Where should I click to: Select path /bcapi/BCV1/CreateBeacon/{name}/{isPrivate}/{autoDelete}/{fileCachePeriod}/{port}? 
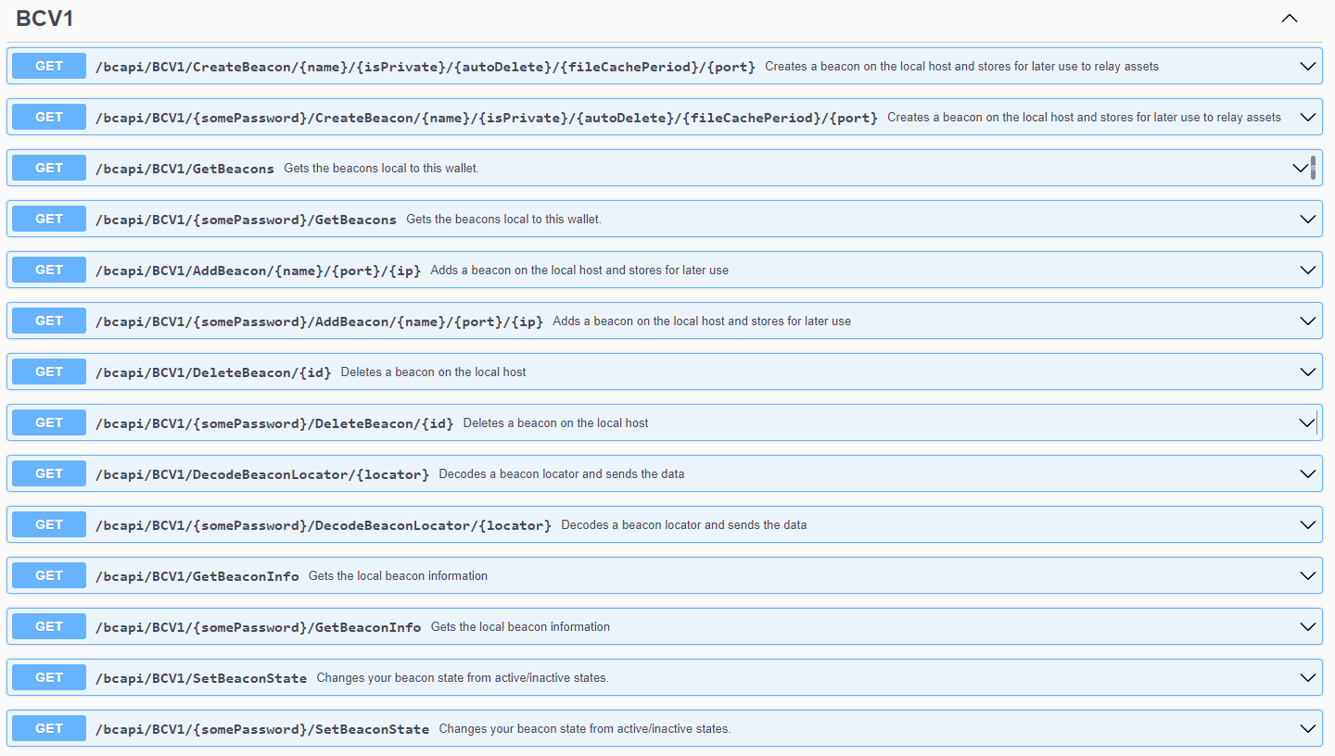click(x=426, y=67)
